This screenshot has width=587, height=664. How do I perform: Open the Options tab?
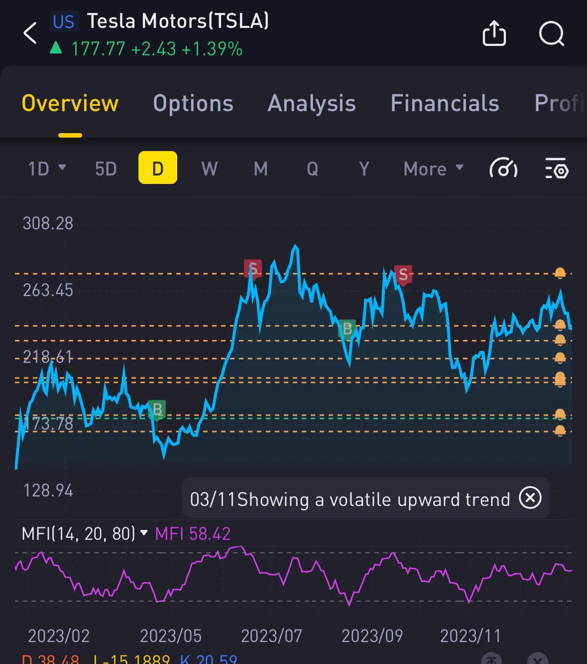tap(193, 103)
